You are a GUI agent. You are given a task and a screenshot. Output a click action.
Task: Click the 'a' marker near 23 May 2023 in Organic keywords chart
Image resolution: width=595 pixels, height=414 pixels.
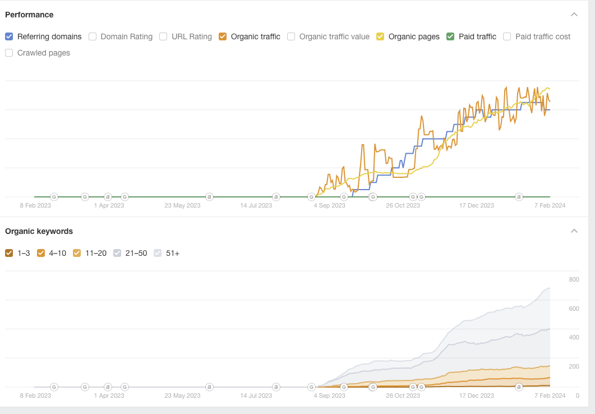(209, 387)
